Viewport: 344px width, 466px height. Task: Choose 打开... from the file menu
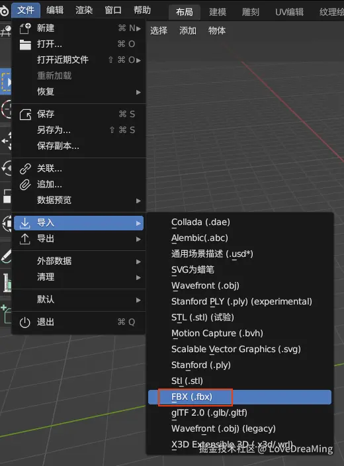point(79,44)
